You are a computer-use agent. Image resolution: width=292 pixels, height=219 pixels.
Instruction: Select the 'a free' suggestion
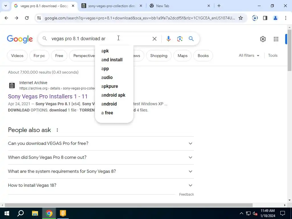pyautogui.click(x=114, y=113)
